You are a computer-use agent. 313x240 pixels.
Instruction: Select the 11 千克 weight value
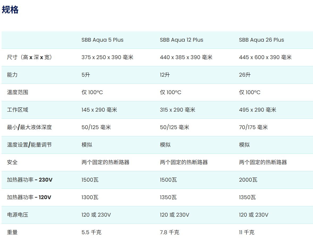click(247, 232)
